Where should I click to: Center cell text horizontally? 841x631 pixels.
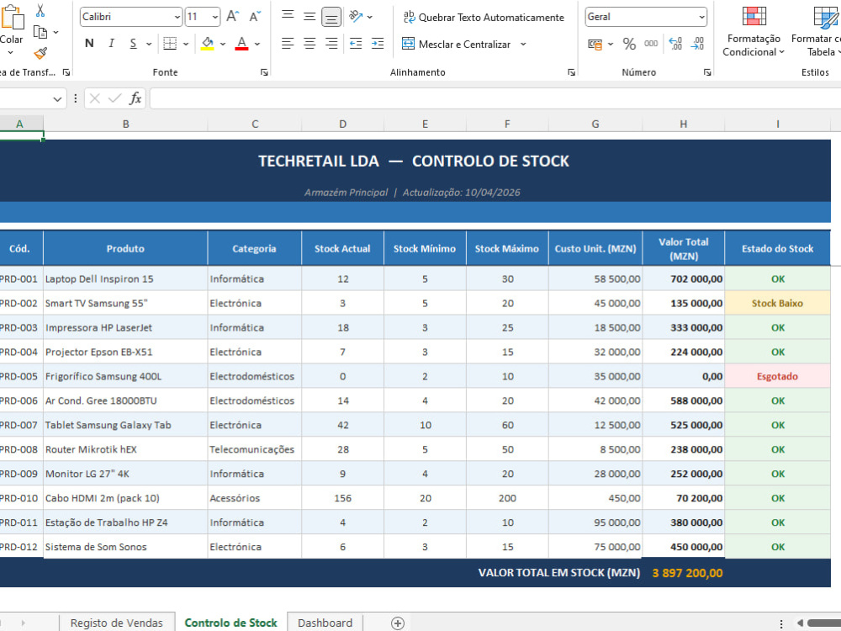coord(309,44)
